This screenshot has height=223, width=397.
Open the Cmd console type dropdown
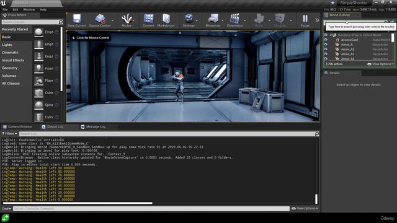[6, 209]
